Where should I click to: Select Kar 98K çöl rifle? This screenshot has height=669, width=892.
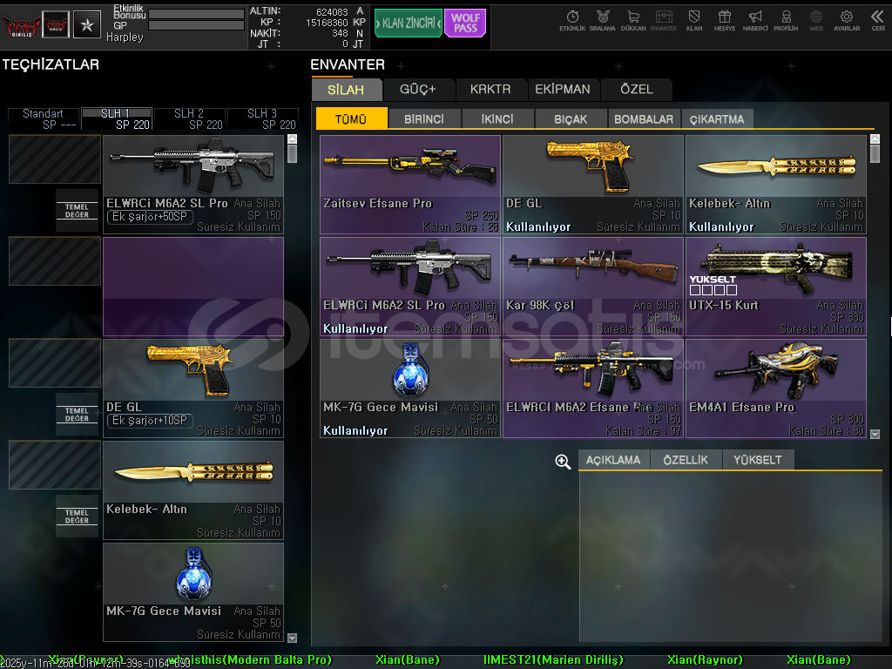[x=593, y=286]
